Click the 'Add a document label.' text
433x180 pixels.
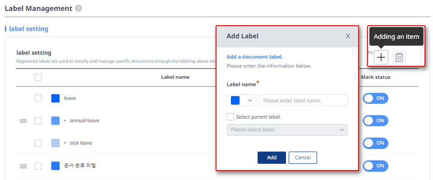coord(254,57)
